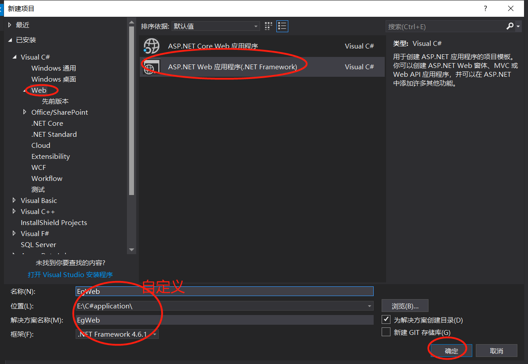This screenshot has height=364, width=528.
Task: Click the 取消 button
Action: [496, 351]
